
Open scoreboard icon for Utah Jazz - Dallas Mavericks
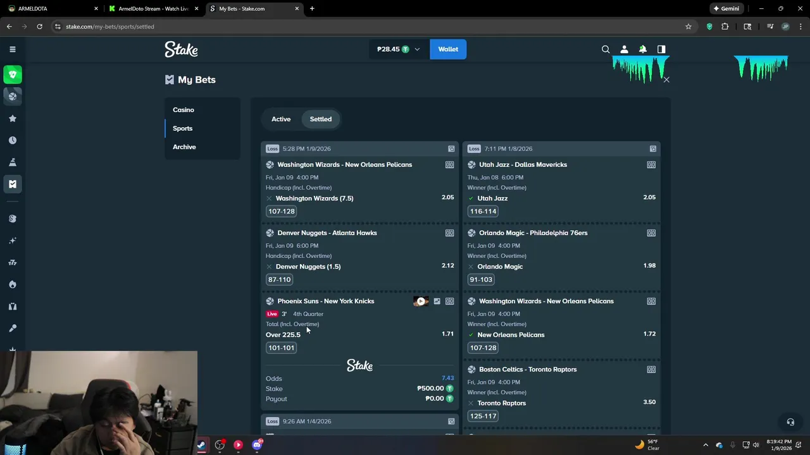651,164
